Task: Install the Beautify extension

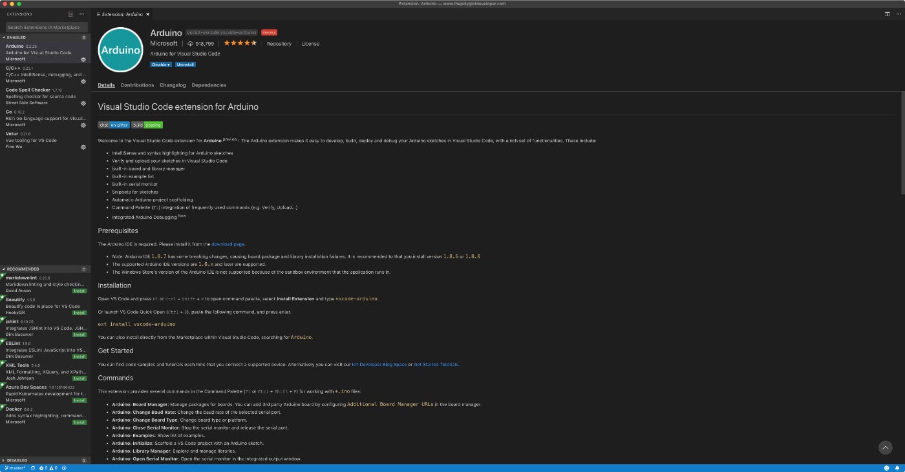Action: tap(80, 313)
